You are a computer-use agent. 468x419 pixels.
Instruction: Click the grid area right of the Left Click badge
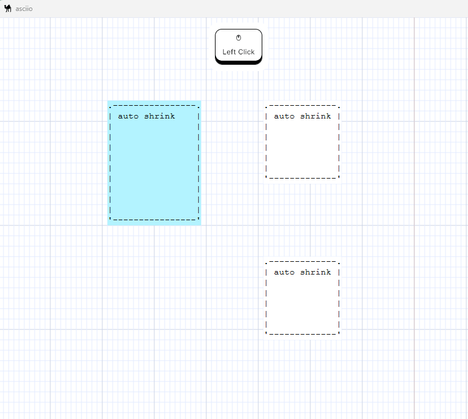tap(318, 46)
